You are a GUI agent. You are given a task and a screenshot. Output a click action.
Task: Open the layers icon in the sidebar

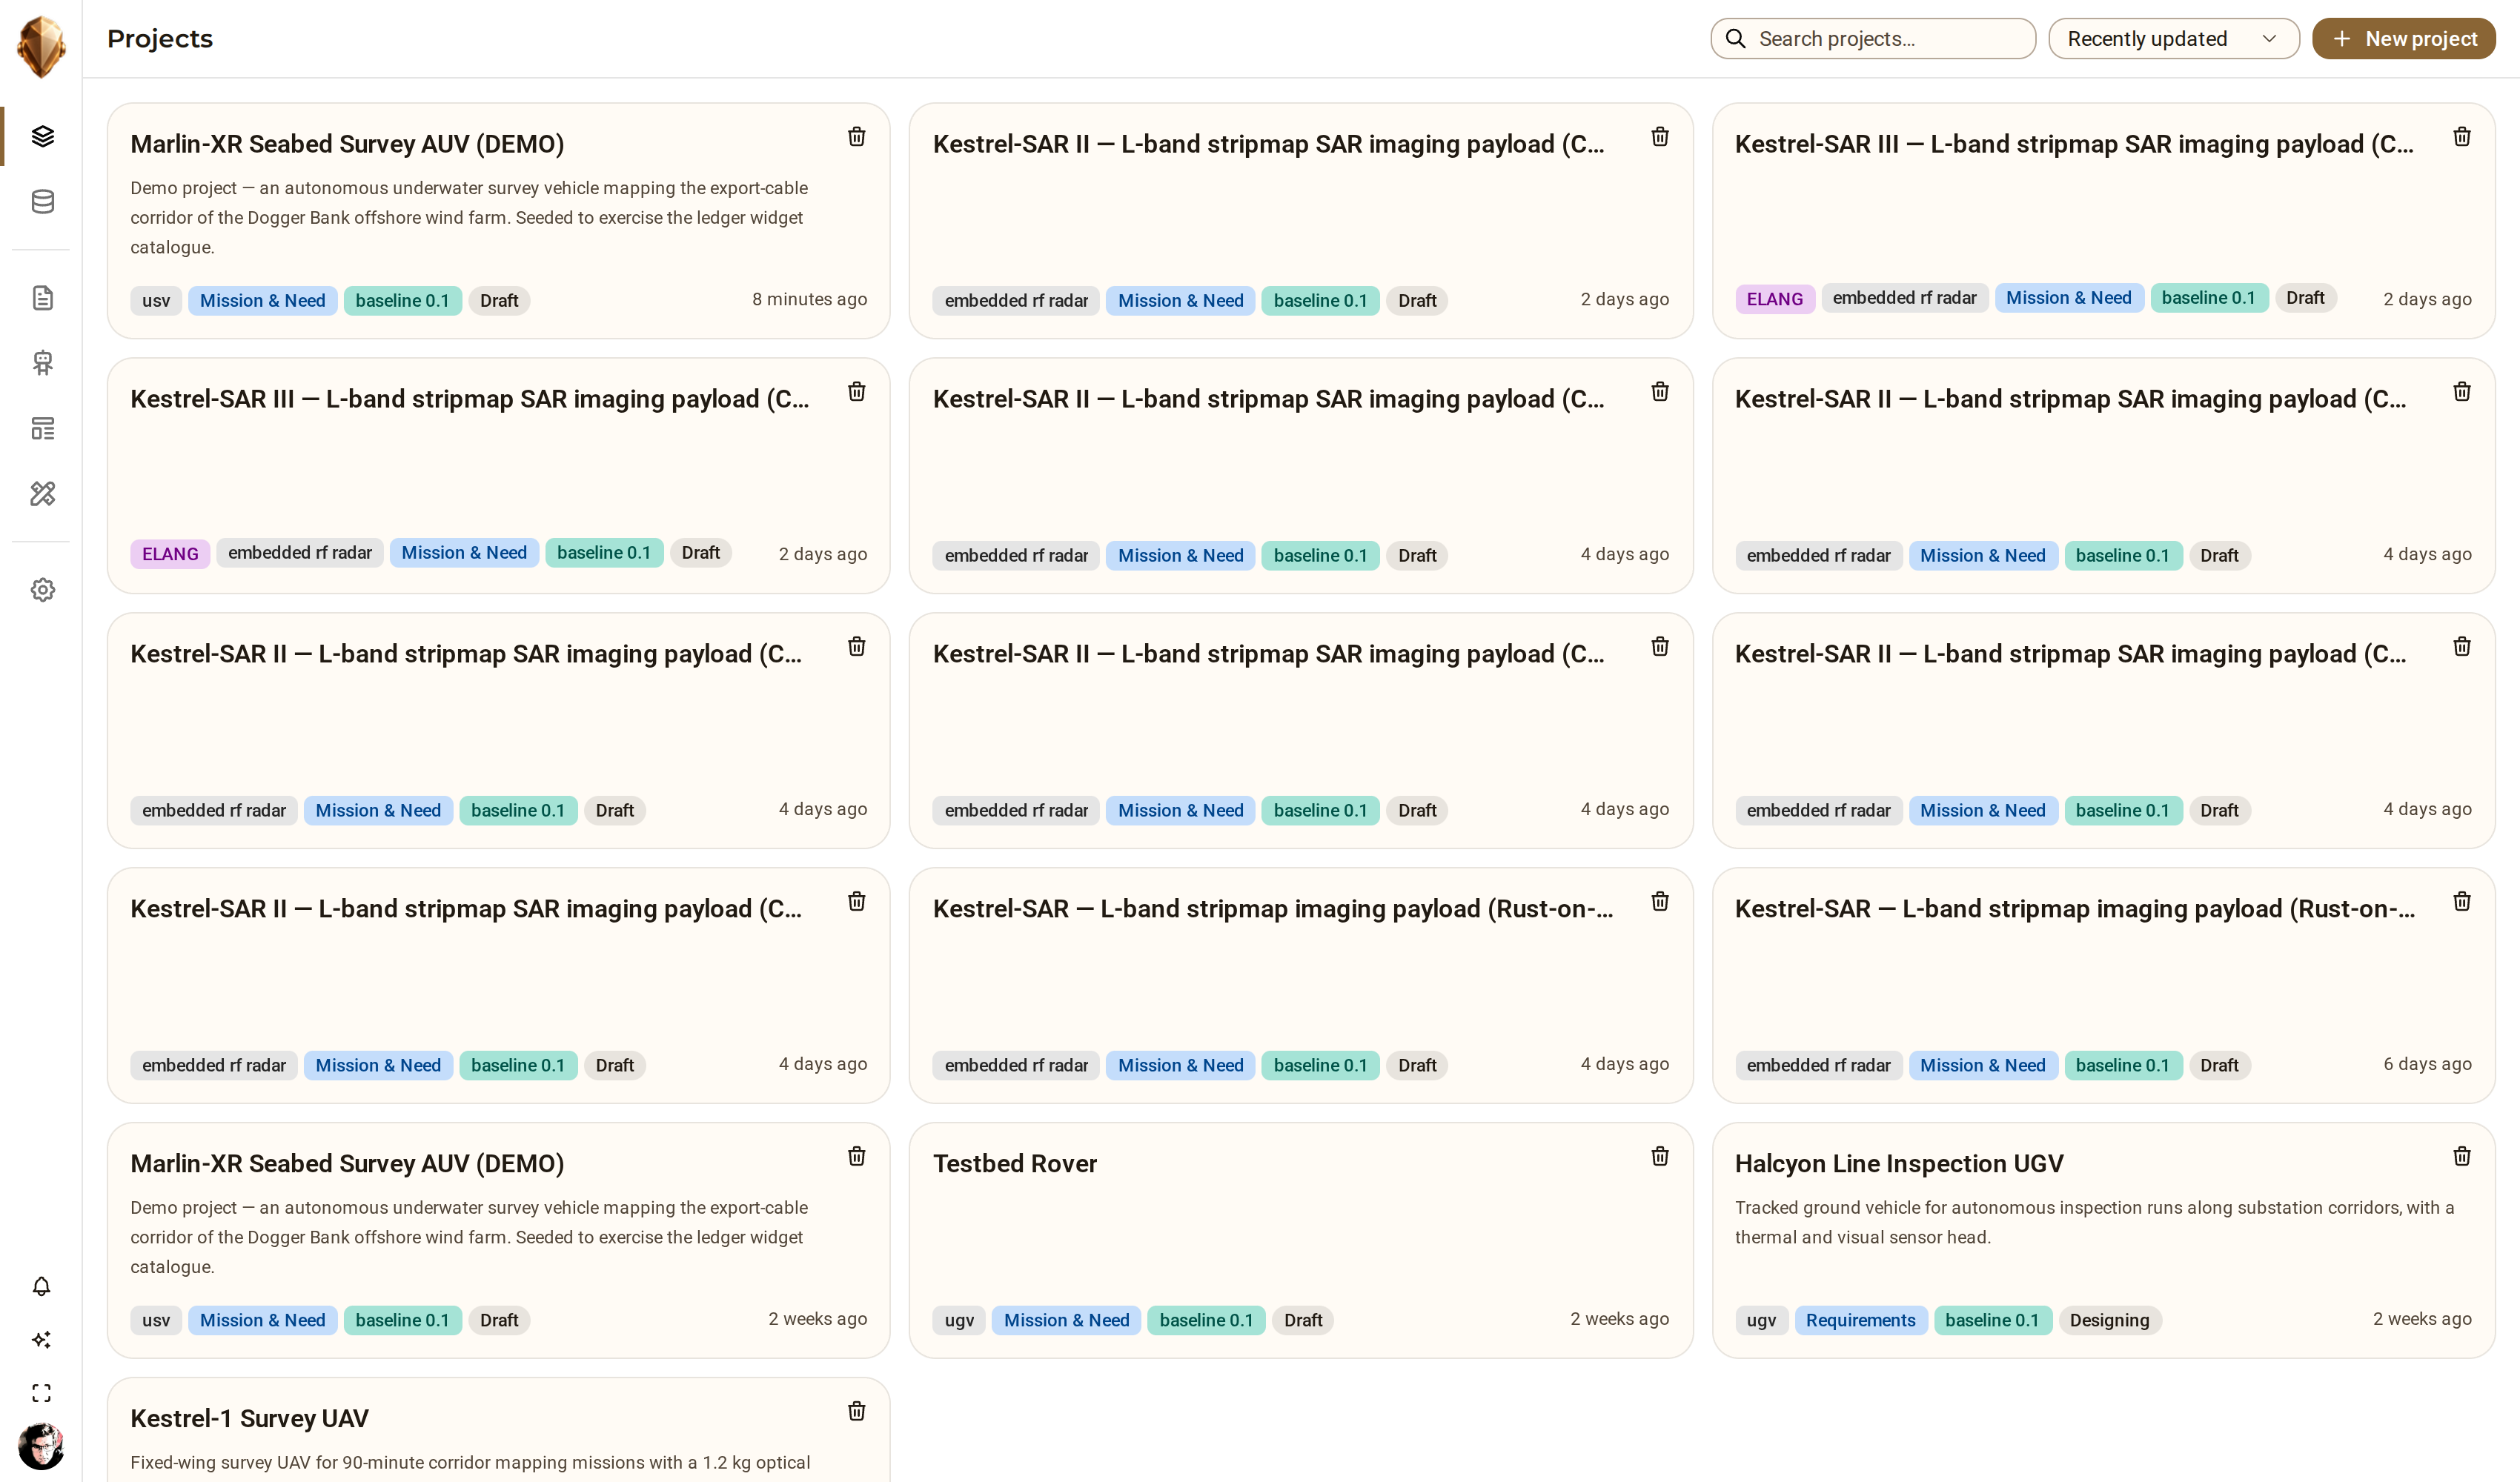tap(42, 136)
